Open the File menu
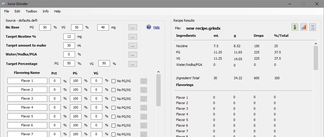This screenshot has width=324, height=137. coord(7,11)
